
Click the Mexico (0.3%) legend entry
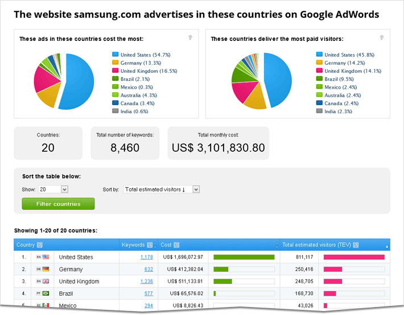coord(137,88)
